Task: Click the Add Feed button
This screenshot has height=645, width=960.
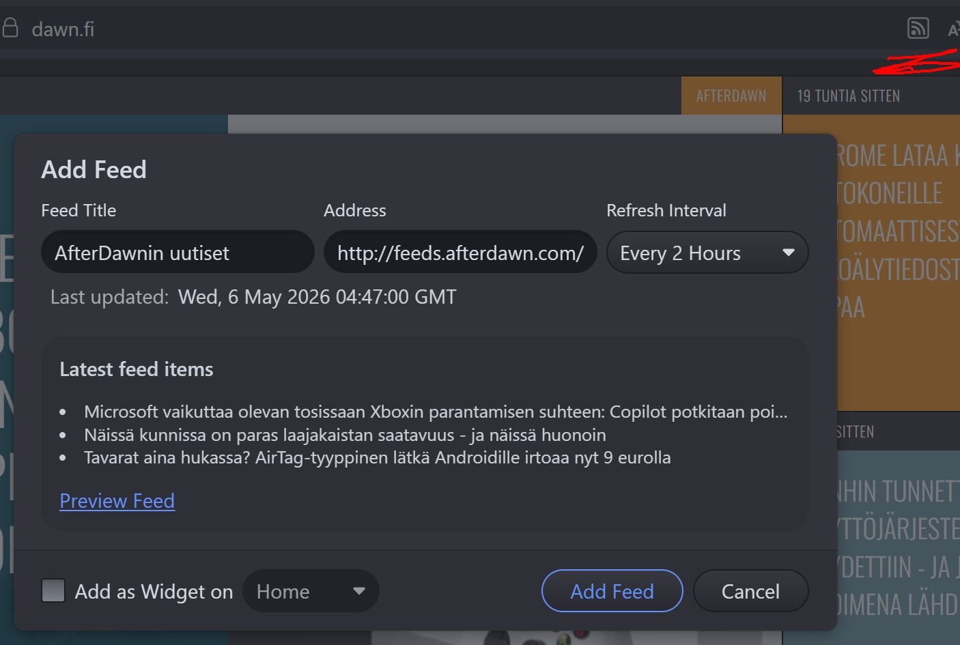Action: click(612, 591)
